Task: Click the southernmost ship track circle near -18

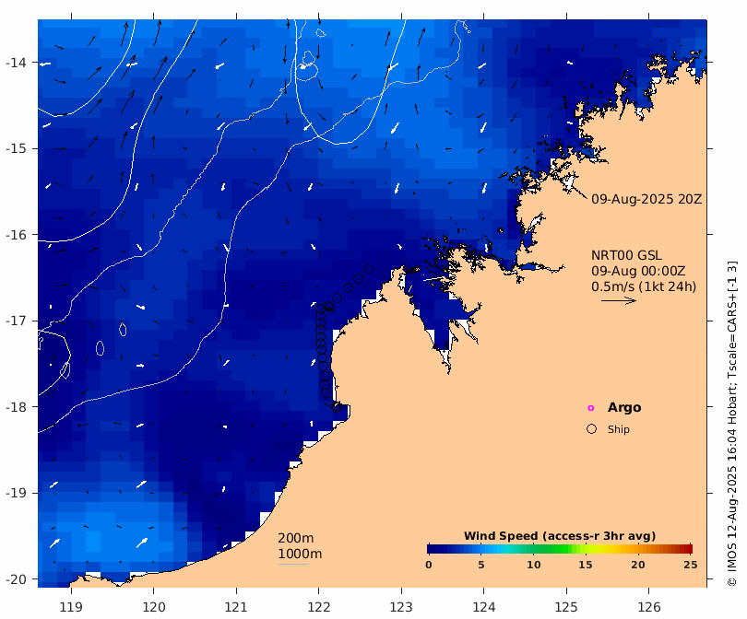Action: click(x=337, y=407)
